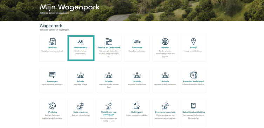Viewport: 264px width, 128px height.
Task: Click the crash icon of Schade Politie card
Action: (x=137, y=75)
